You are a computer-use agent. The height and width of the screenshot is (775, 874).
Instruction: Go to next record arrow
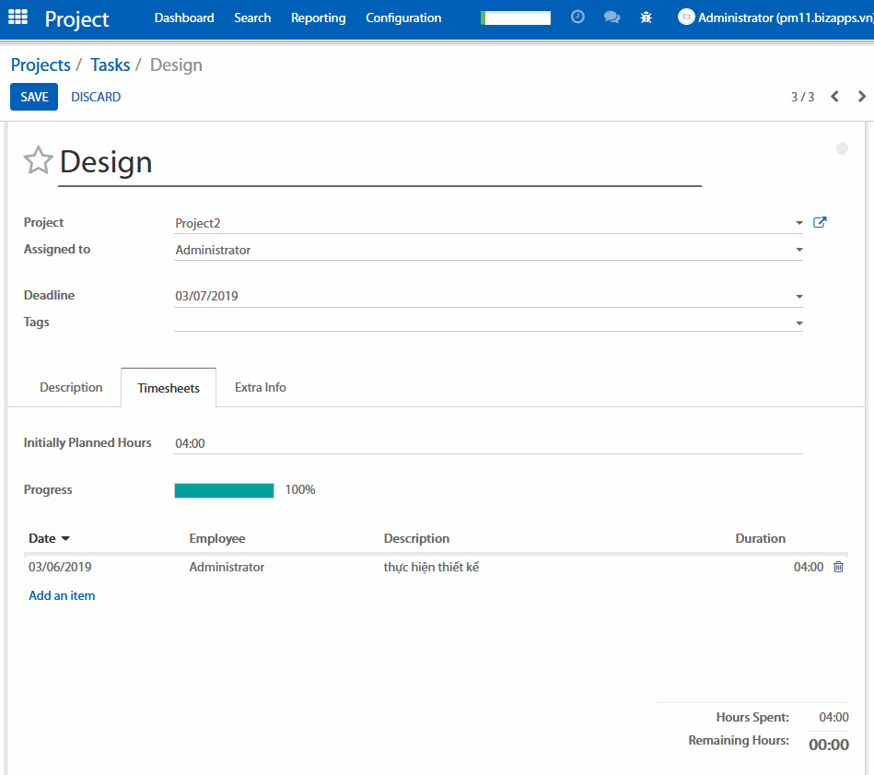pos(862,97)
